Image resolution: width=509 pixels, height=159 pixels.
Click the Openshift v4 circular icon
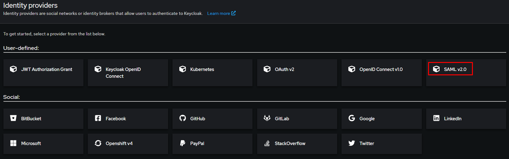click(x=98, y=143)
